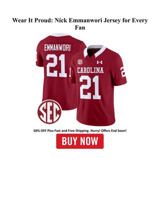The width and height of the screenshot is (160, 207).
Task: Click the Under Armour logo on jersey
Action: 100,62
